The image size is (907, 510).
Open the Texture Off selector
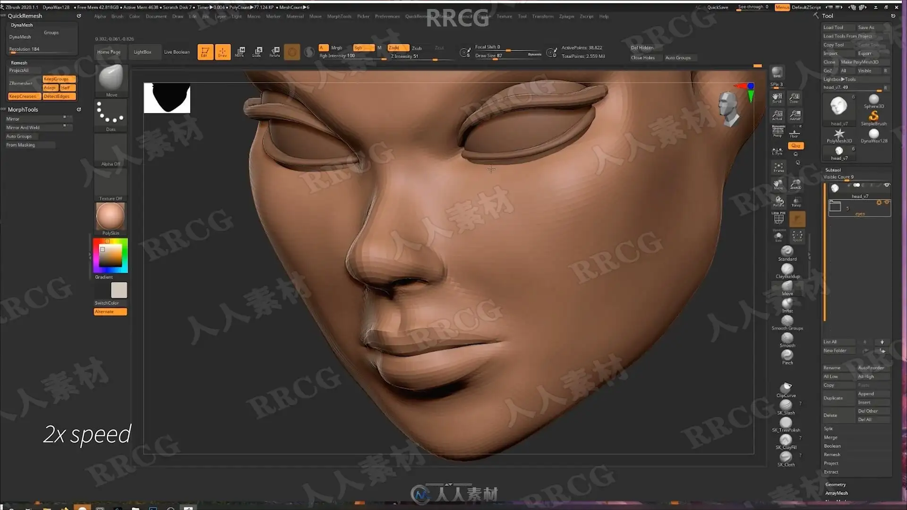coord(111,185)
